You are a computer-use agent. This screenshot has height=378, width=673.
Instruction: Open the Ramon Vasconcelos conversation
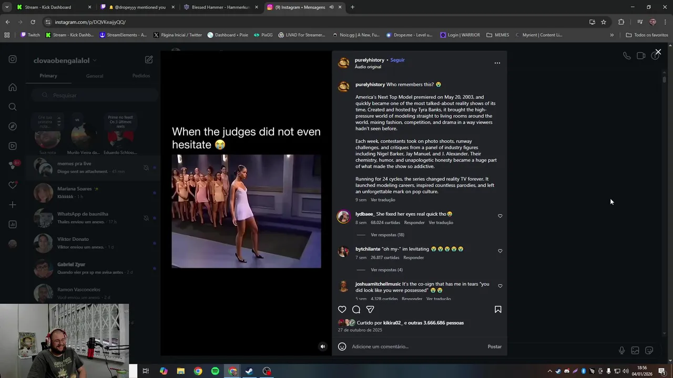tap(93, 293)
